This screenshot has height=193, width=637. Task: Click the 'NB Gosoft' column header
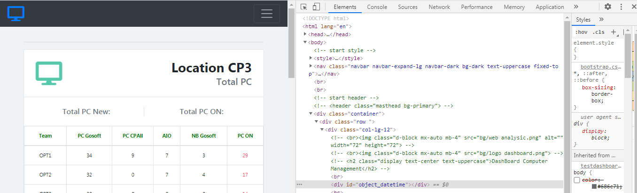pyautogui.click(x=204, y=136)
